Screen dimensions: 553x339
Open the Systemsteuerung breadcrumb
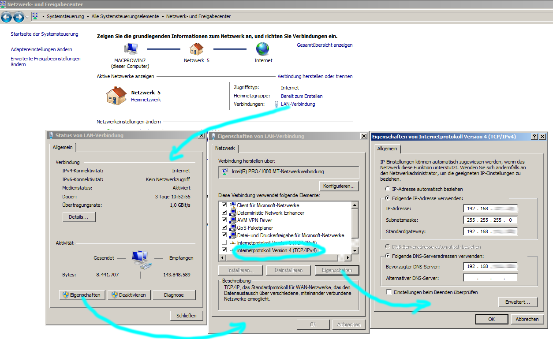(65, 16)
